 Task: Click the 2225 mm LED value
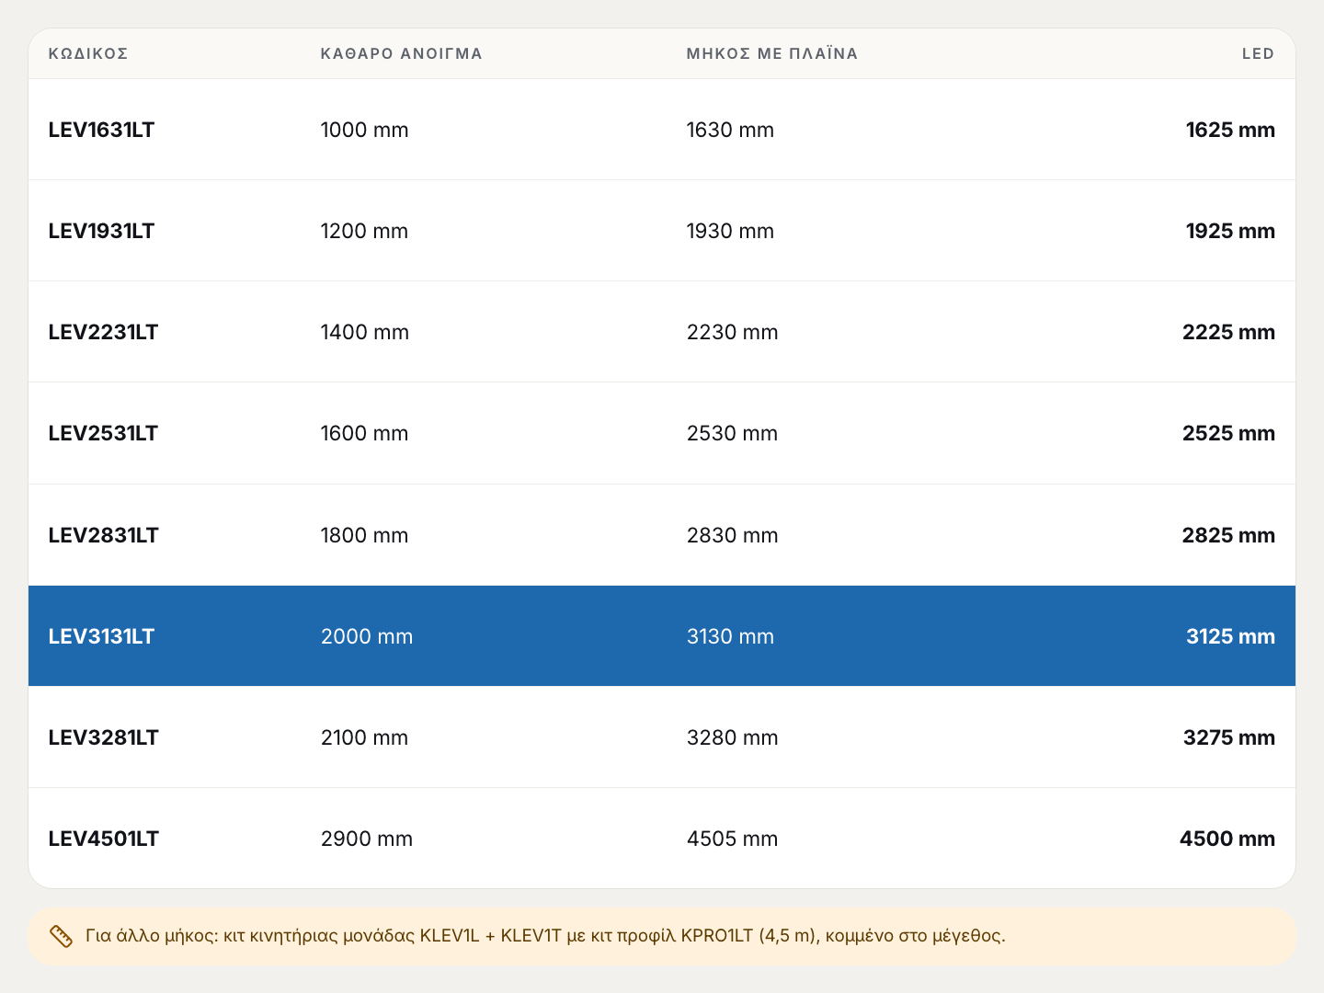click(1228, 332)
